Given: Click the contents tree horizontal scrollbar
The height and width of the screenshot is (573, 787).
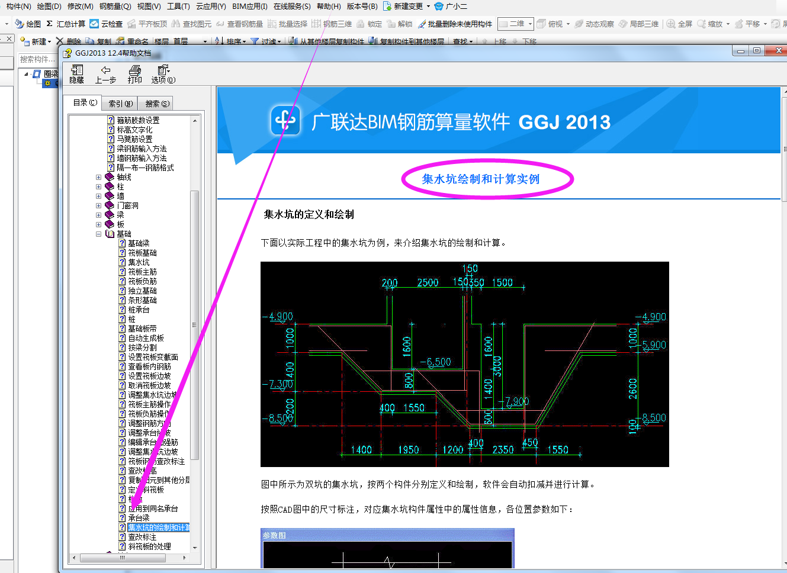Looking at the screenshot, I should tap(129, 558).
